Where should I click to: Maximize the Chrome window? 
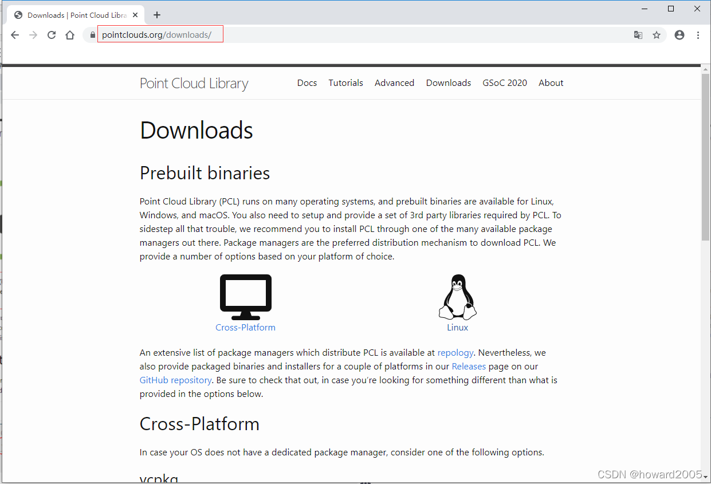pyautogui.click(x=671, y=9)
